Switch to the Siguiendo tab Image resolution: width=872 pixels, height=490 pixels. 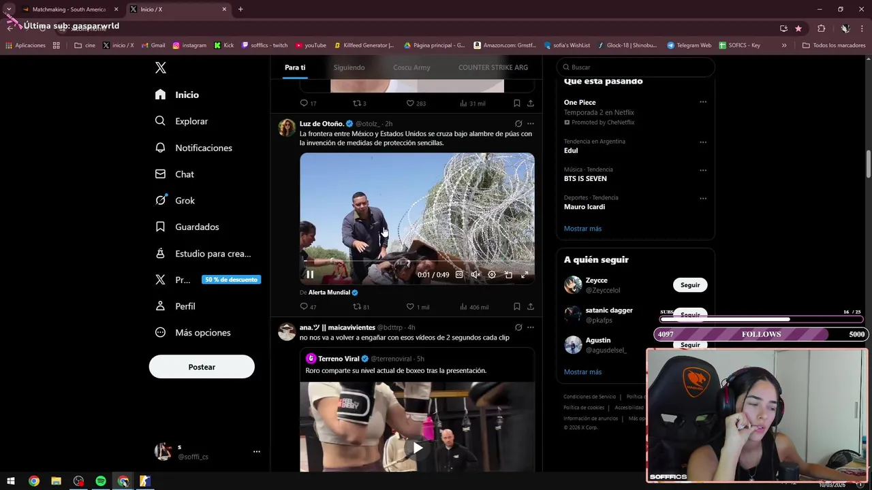tap(349, 67)
